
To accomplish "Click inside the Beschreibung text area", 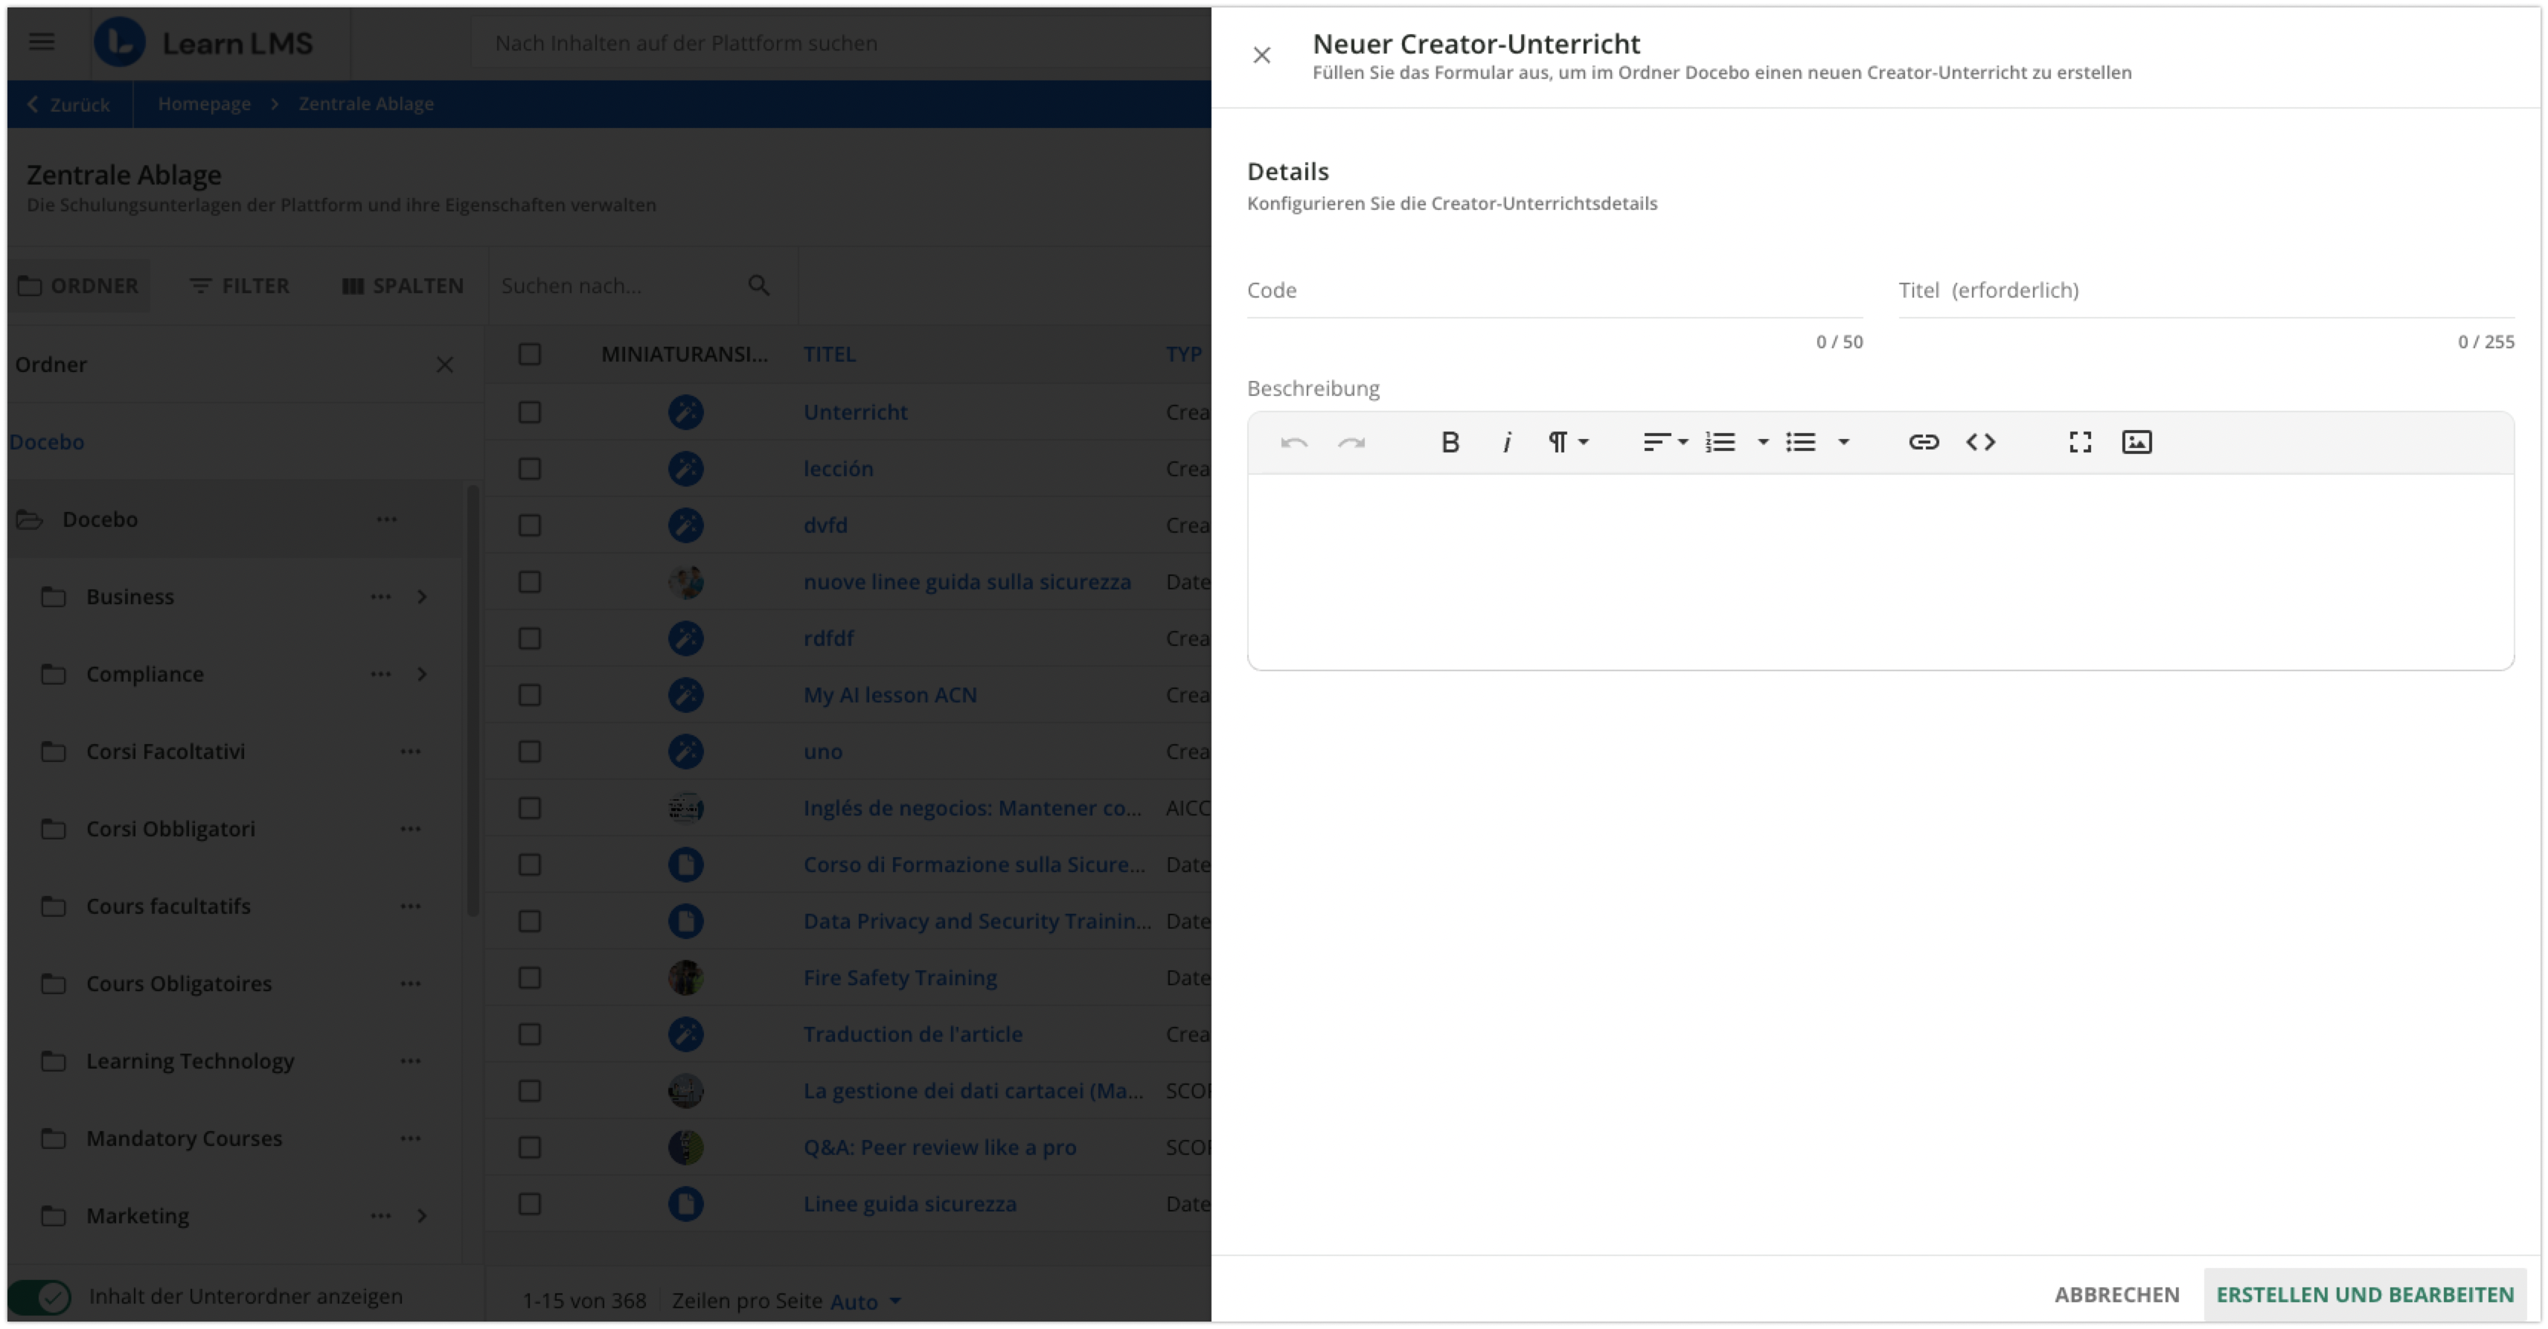I will pos(1880,571).
